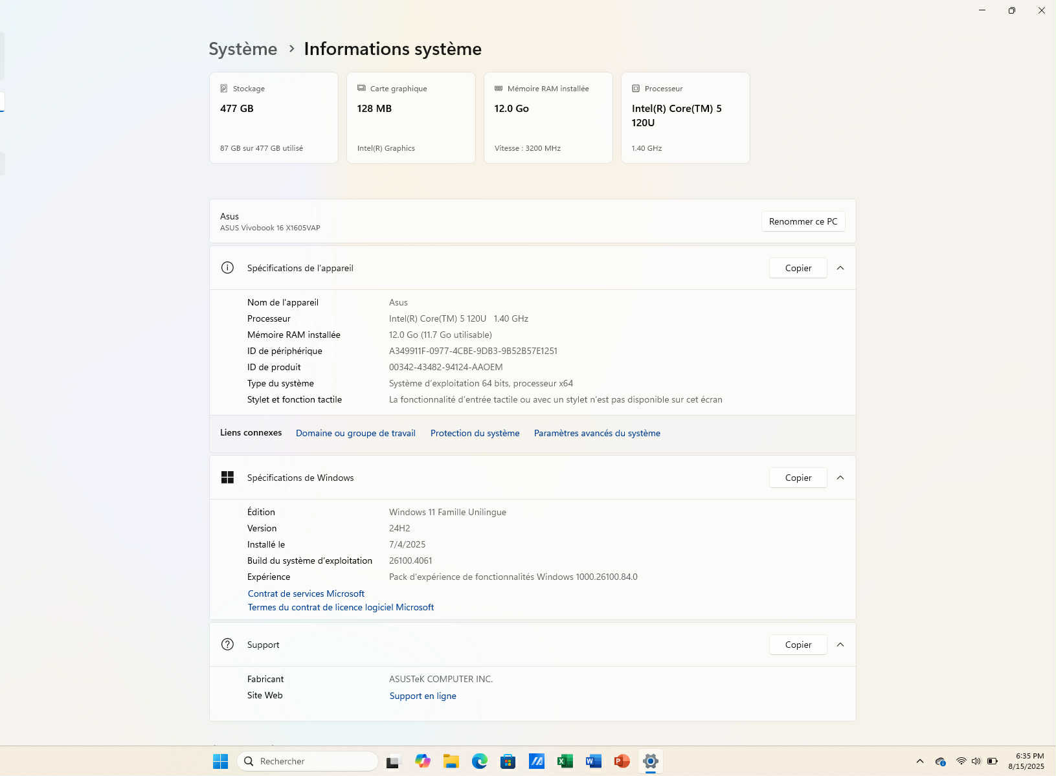Click build number 26100.4061
1056x776 pixels.
tap(410, 560)
